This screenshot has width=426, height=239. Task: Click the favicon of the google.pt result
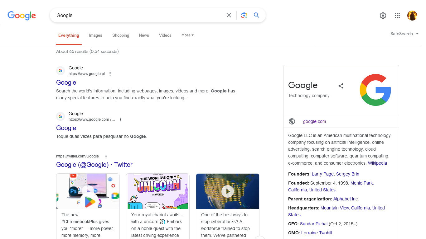click(61, 71)
